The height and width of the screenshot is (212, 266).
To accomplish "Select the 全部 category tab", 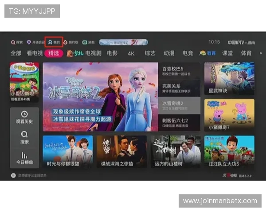I will click(16, 53).
